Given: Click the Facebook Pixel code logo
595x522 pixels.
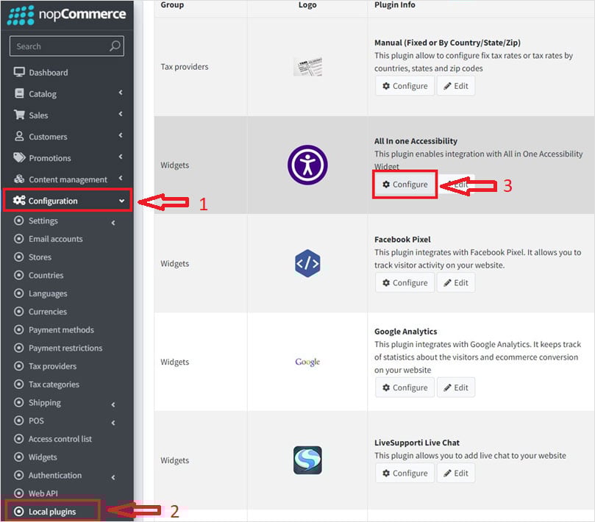Looking at the screenshot, I should 307,263.
